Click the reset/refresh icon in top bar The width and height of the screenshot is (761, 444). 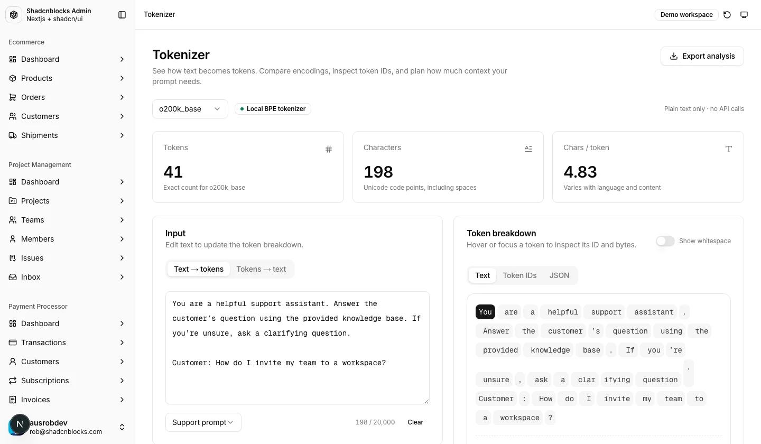727,15
